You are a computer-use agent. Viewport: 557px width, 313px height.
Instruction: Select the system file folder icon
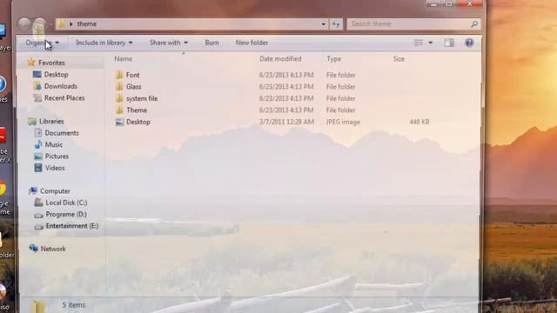(x=119, y=98)
